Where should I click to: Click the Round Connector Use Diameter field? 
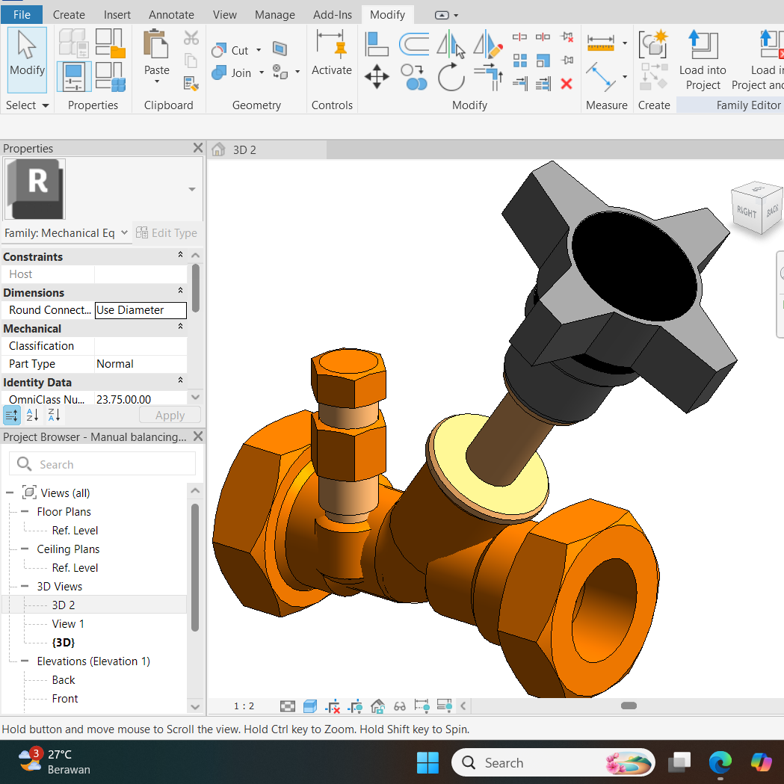[x=141, y=310]
